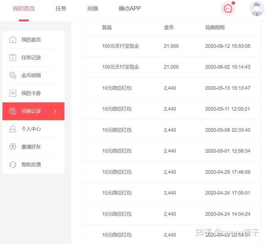This screenshot has width=266, height=244.
Task: Open the chat message icon with red dot
Action: pyautogui.click(x=228, y=8)
